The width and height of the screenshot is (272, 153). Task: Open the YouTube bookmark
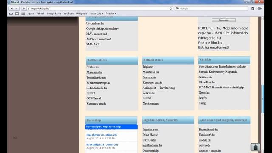point(68,14)
